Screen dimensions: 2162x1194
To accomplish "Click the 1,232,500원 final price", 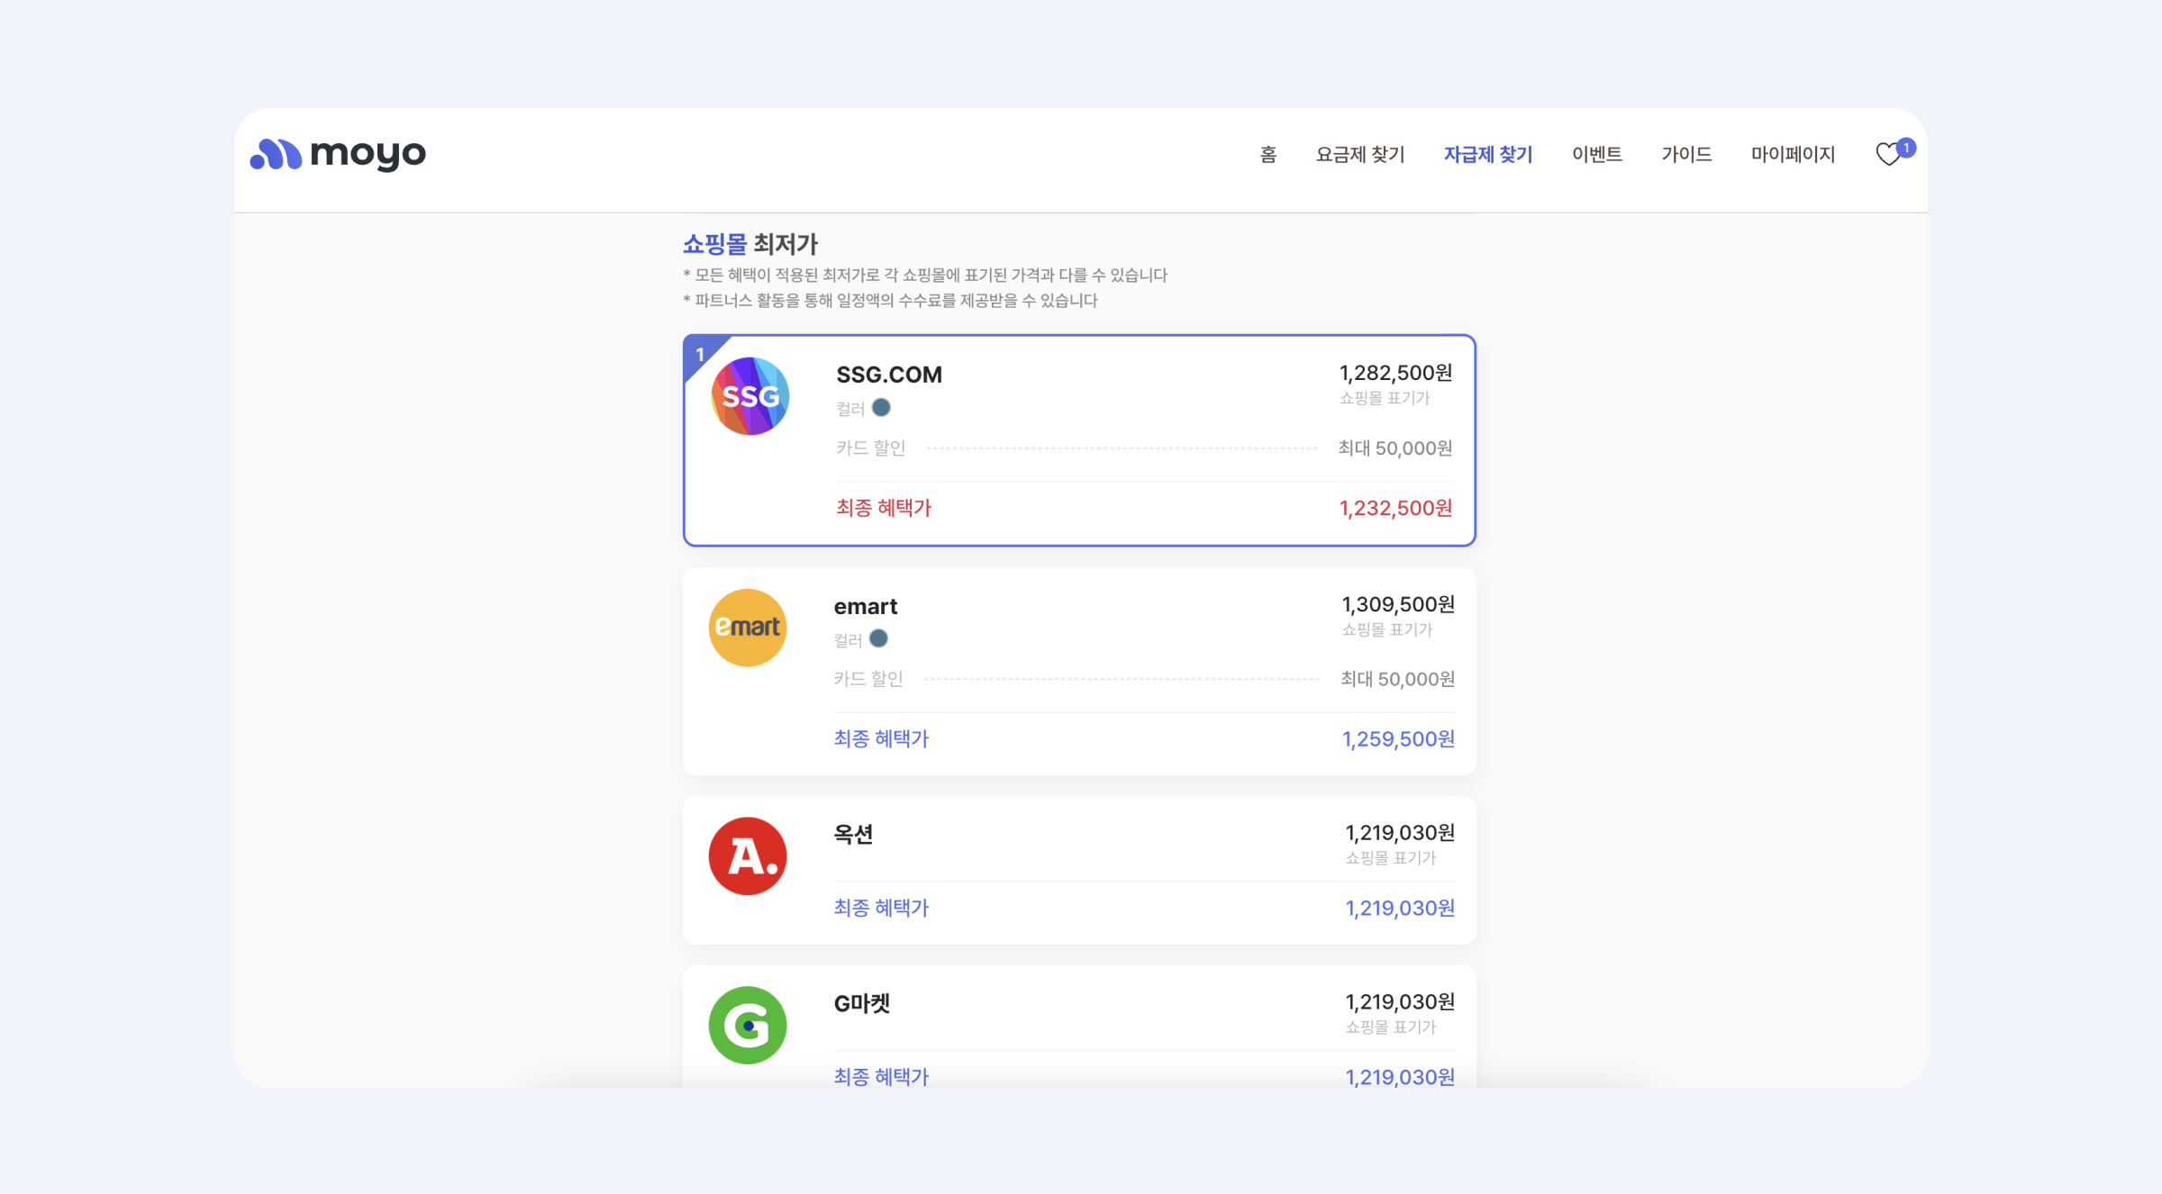I will coord(1395,509).
